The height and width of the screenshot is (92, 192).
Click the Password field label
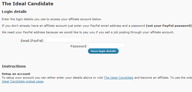pos(78,46)
